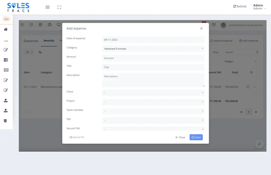Sort by the Date column header
This screenshot has height=175, width=271.
pyautogui.click(x=27, y=72)
